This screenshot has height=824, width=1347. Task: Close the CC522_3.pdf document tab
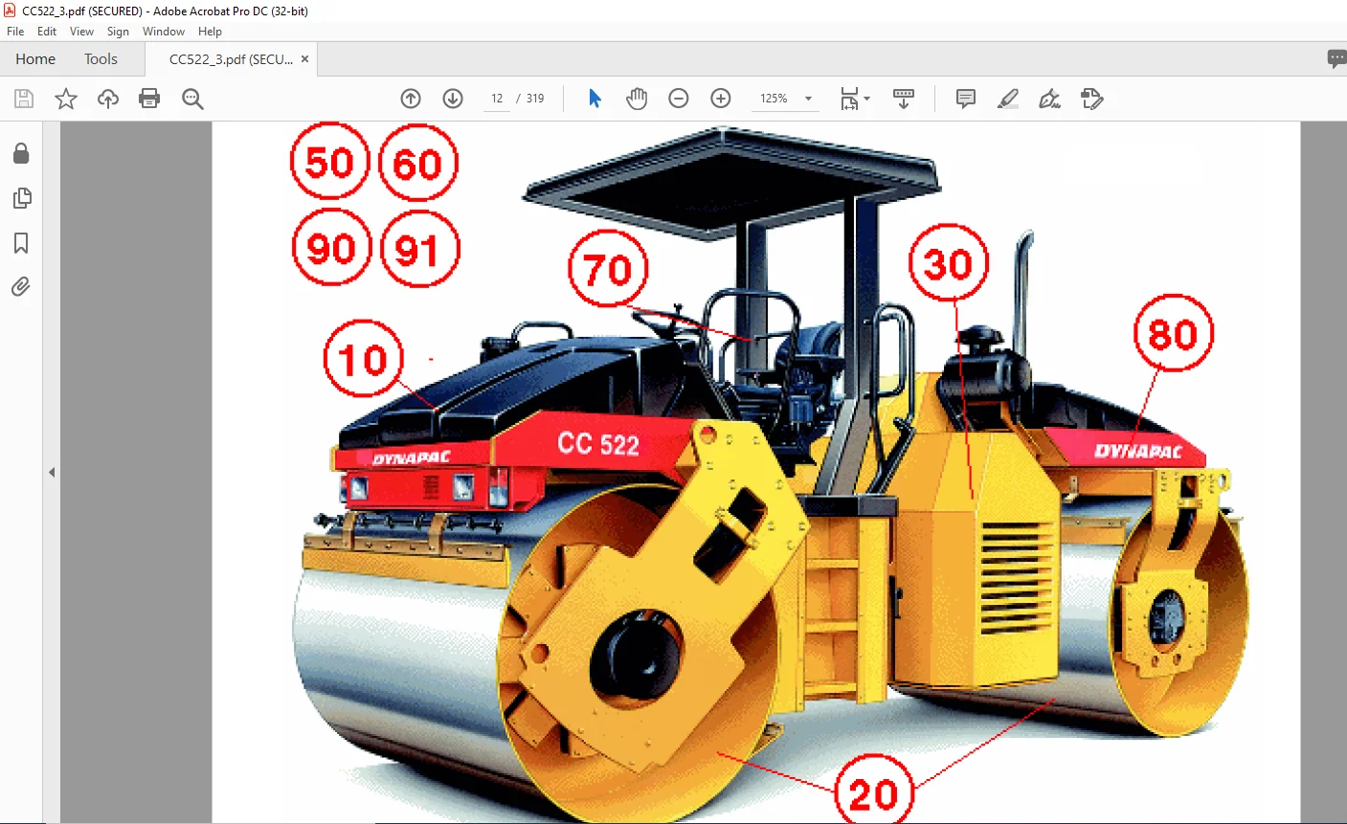(305, 59)
